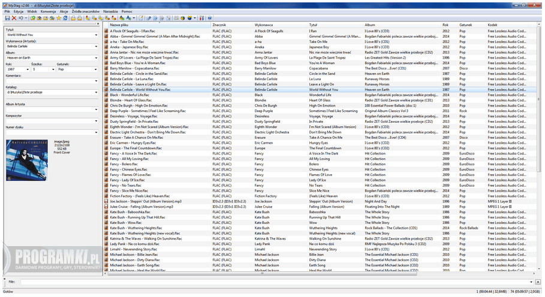Click the Options tools icon
545x297 pixels.
pos(201,18)
